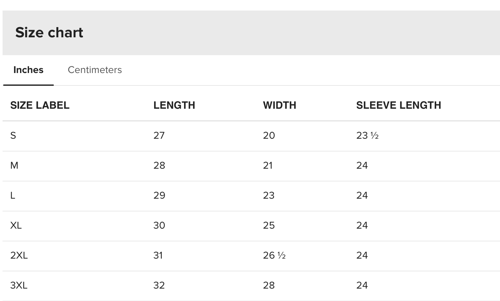
Task: Click the SLEEVE LENGTH column header
Action: point(398,105)
